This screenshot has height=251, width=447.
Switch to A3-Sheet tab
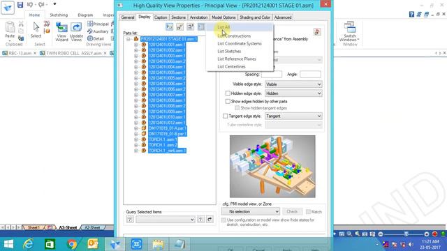coord(68,227)
